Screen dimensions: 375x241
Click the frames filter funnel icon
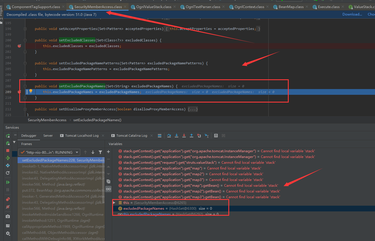pyautogui.click(x=100, y=152)
